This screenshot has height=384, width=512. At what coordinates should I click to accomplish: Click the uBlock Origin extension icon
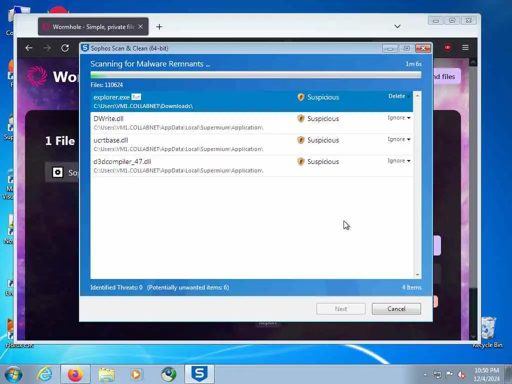click(x=447, y=47)
